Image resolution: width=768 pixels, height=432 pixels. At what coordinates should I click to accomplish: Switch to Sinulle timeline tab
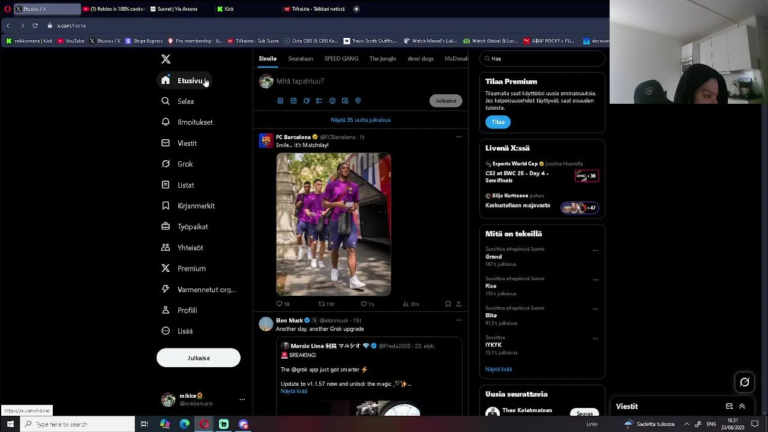point(268,59)
